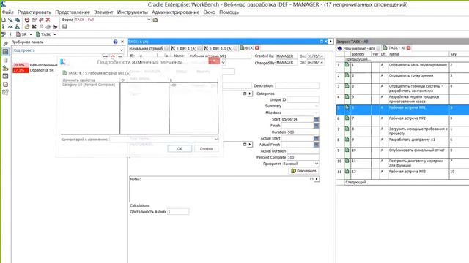Open the Помощь menu
The height and width of the screenshot is (263, 469).
(229, 12)
